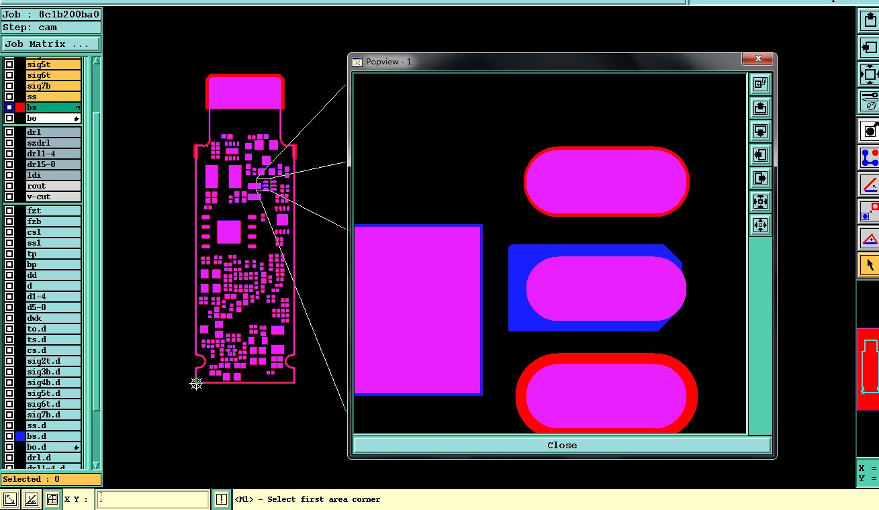Toggle display checkbox for layer sig5t
The width and height of the screenshot is (879, 510).
point(9,64)
